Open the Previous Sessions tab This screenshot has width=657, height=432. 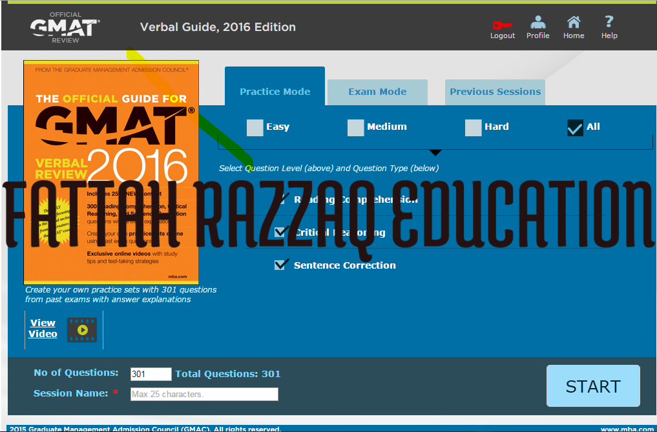(495, 92)
